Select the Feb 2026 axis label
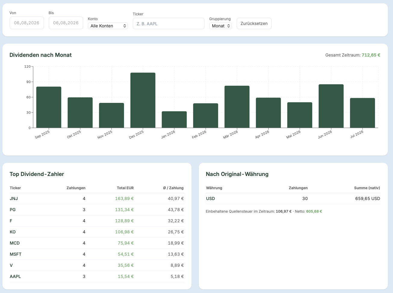 pos(199,134)
